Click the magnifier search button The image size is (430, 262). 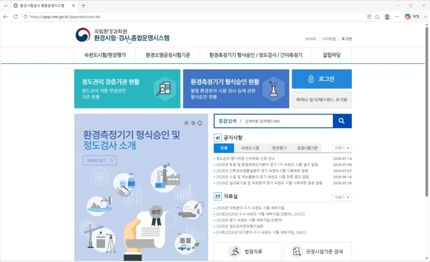click(x=342, y=121)
